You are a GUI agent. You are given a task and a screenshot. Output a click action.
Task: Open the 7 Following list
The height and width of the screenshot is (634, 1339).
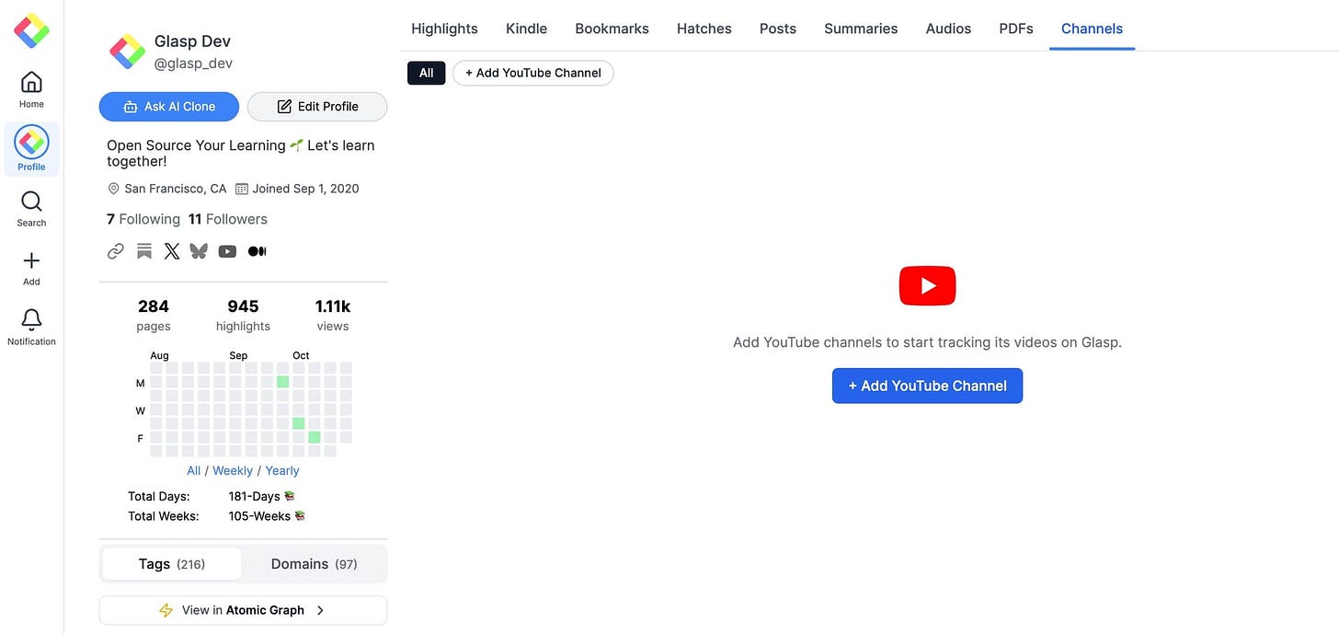[143, 219]
